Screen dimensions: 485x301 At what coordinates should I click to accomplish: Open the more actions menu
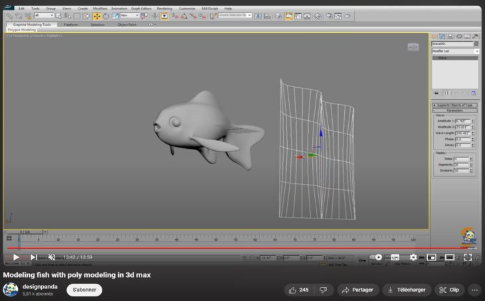(474, 290)
